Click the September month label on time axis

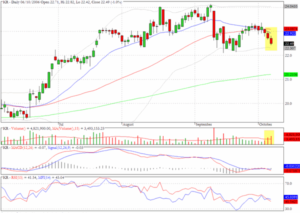tap(204, 124)
